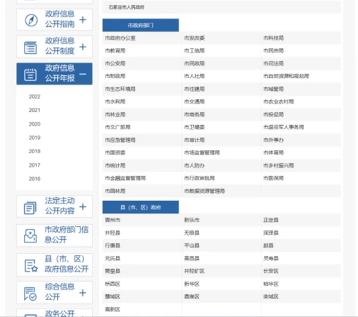Open the 正定县 county link
The width and height of the screenshot is (358, 317).
click(272, 221)
